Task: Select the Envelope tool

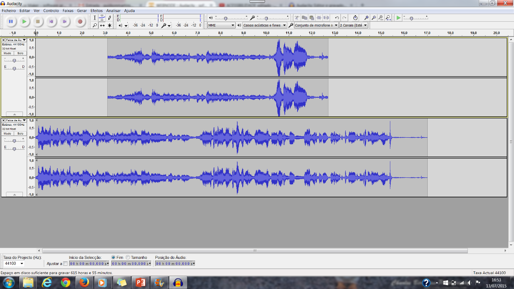Action: (x=102, y=18)
